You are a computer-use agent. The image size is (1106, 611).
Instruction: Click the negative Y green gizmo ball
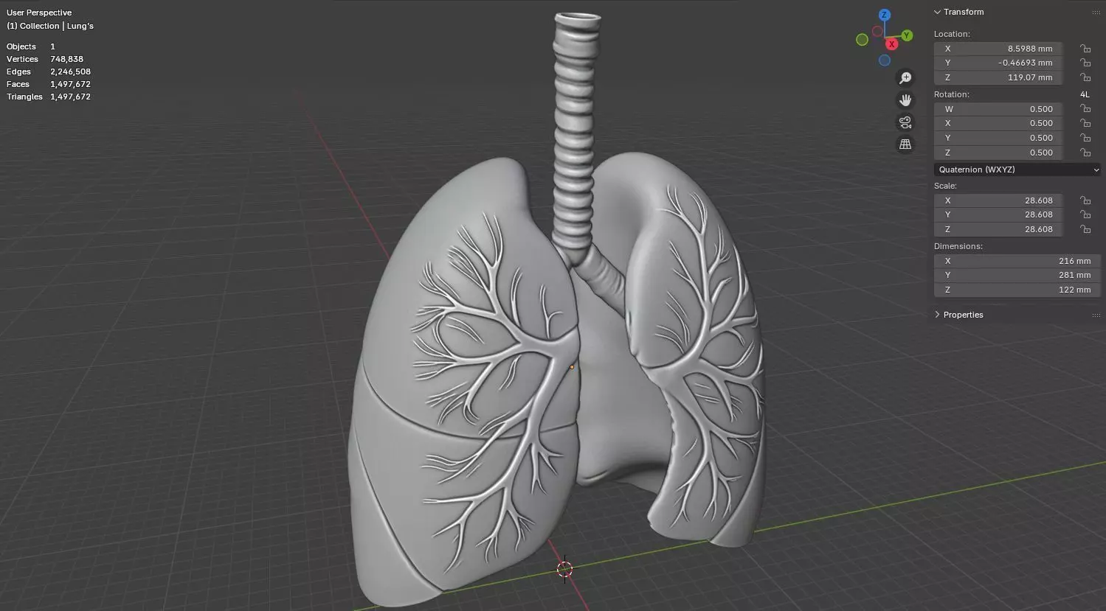(x=862, y=40)
